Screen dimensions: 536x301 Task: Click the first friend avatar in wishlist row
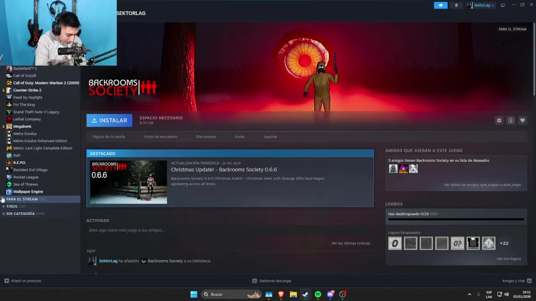tap(393, 169)
